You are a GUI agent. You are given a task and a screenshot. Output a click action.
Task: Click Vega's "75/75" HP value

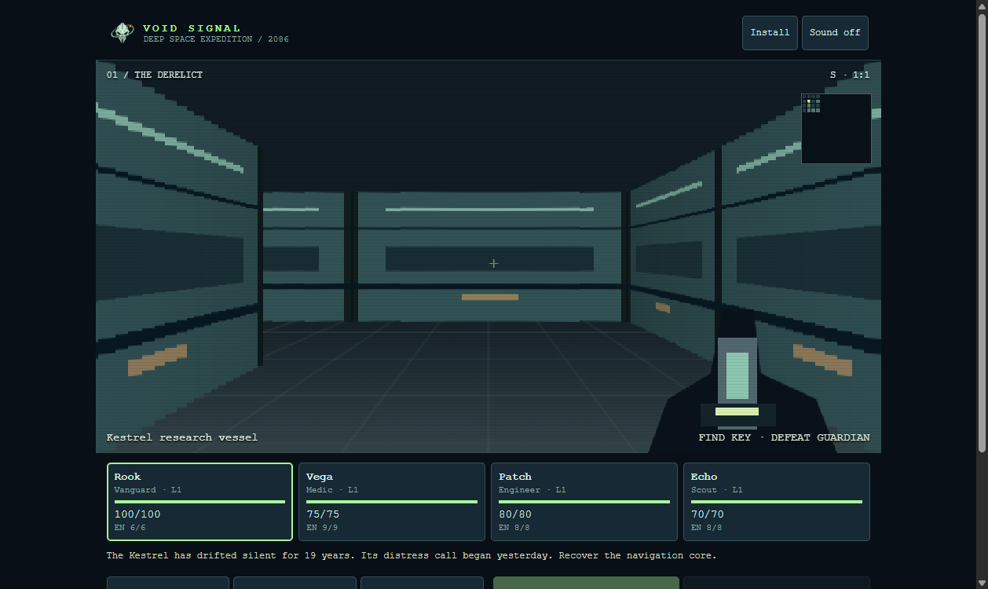coord(323,514)
